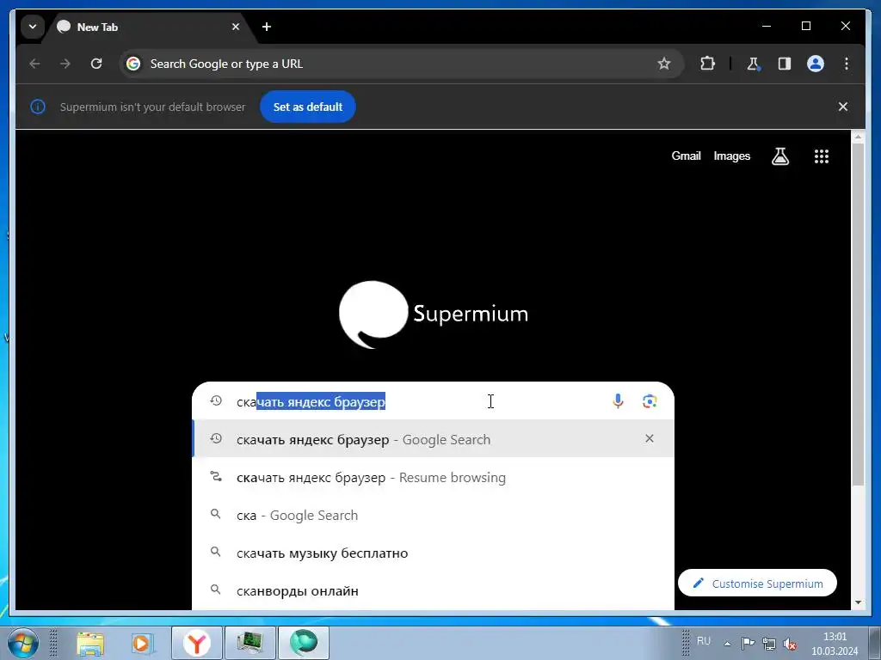Viewport: 881px width, 660px height.
Task: Show hidden tray icons arrow
Action: point(727,644)
